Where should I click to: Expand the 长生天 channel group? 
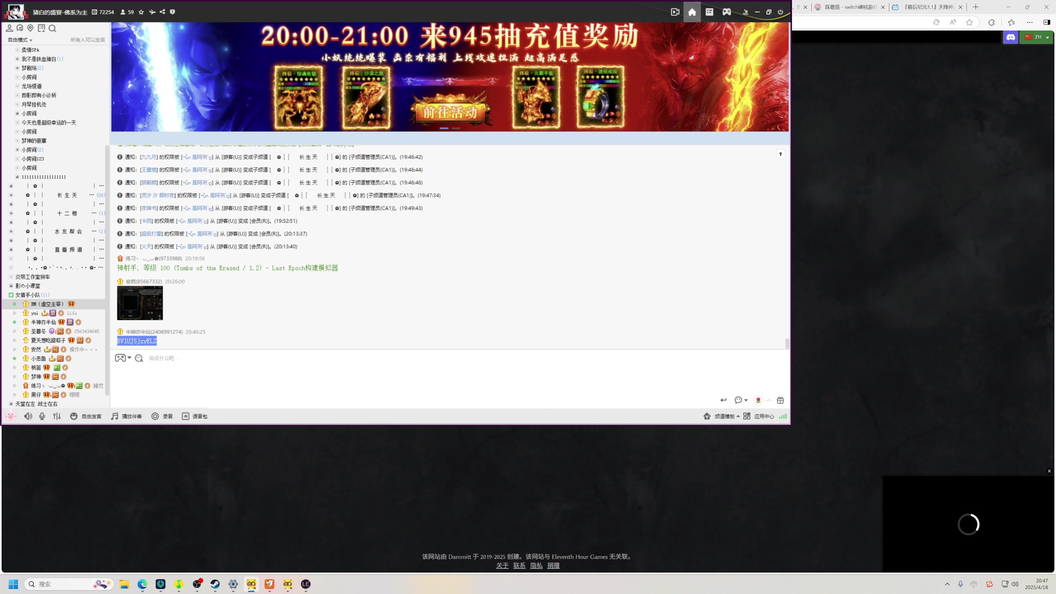11,195
